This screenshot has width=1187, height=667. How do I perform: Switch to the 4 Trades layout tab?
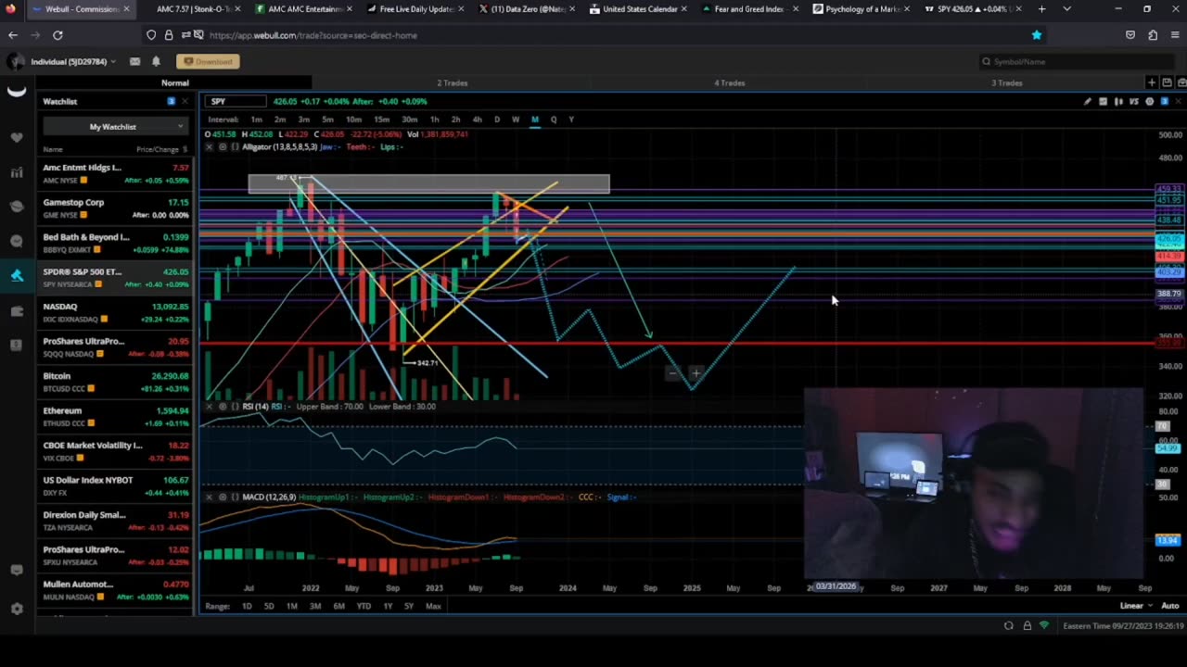[x=730, y=82]
